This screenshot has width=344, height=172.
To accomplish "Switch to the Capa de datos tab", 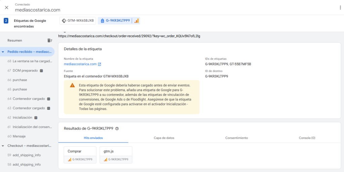I will (164, 138).
